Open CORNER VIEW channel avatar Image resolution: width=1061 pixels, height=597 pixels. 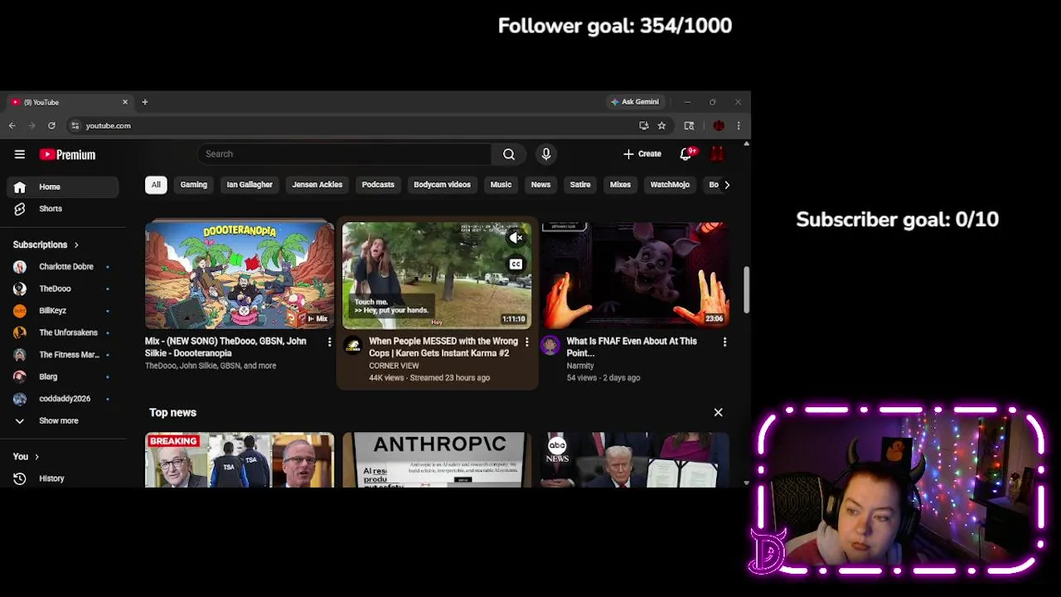(353, 346)
